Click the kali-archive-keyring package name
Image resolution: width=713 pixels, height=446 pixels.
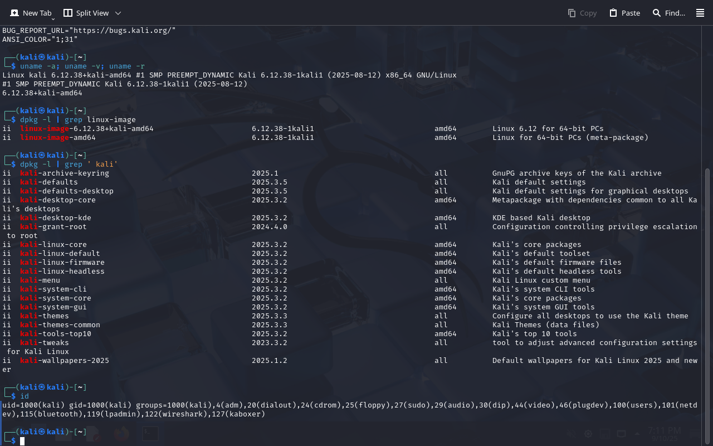point(65,173)
